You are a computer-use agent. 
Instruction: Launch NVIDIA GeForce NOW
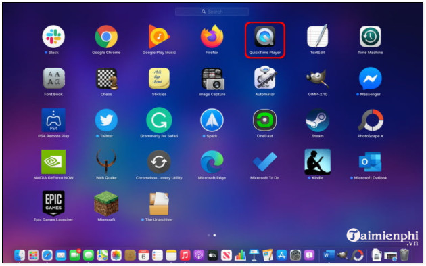click(x=53, y=162)
